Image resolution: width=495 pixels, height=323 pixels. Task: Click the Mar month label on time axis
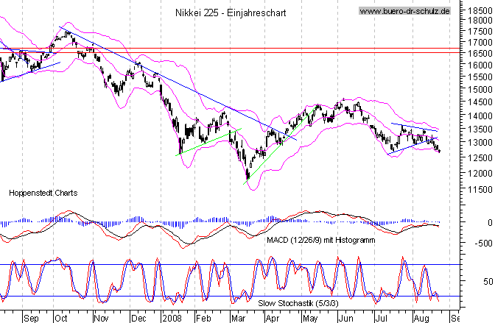coord(239,318)
